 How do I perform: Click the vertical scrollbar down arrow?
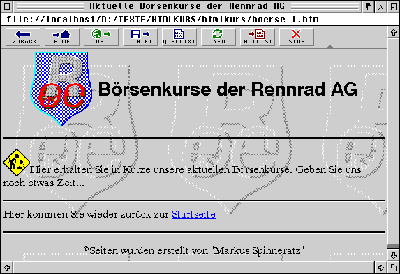[393, 255]
